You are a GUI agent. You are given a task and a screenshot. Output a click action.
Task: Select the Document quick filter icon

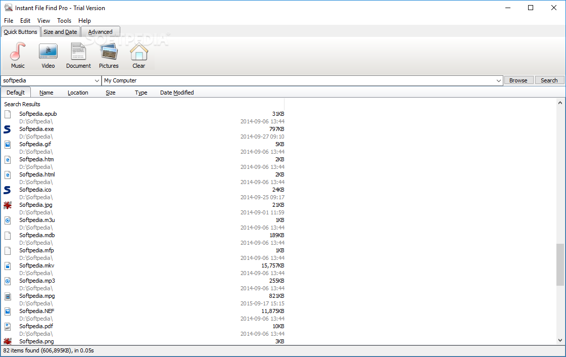click(x=78, y=51)
